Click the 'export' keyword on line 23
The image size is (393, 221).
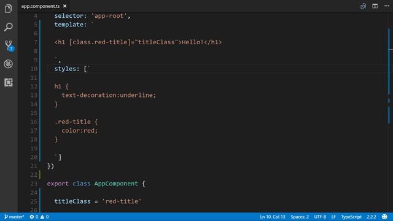point(58,184)
